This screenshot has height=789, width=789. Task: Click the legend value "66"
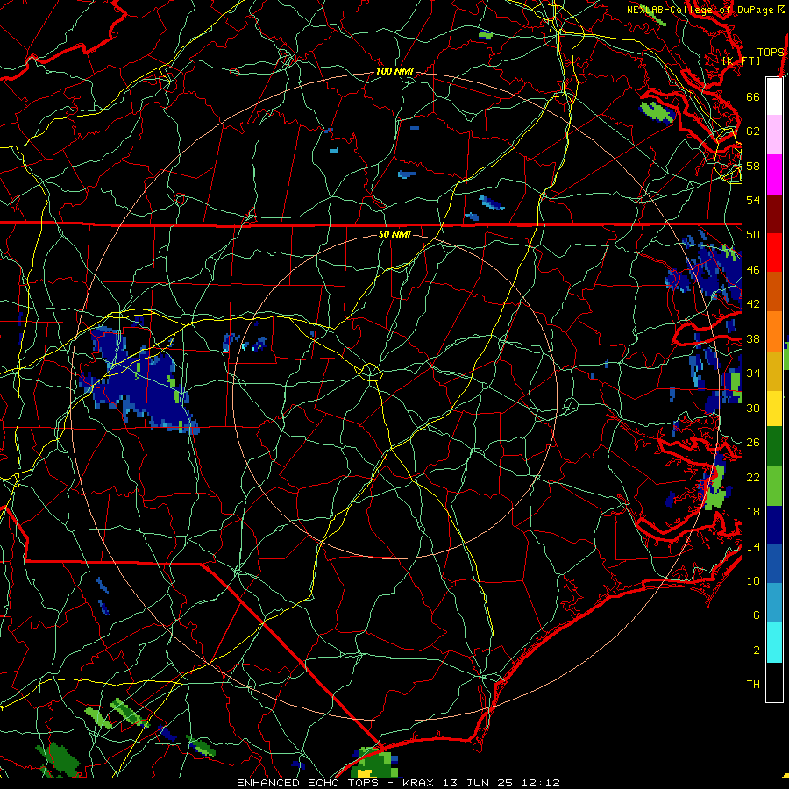[x=753, y=96]
